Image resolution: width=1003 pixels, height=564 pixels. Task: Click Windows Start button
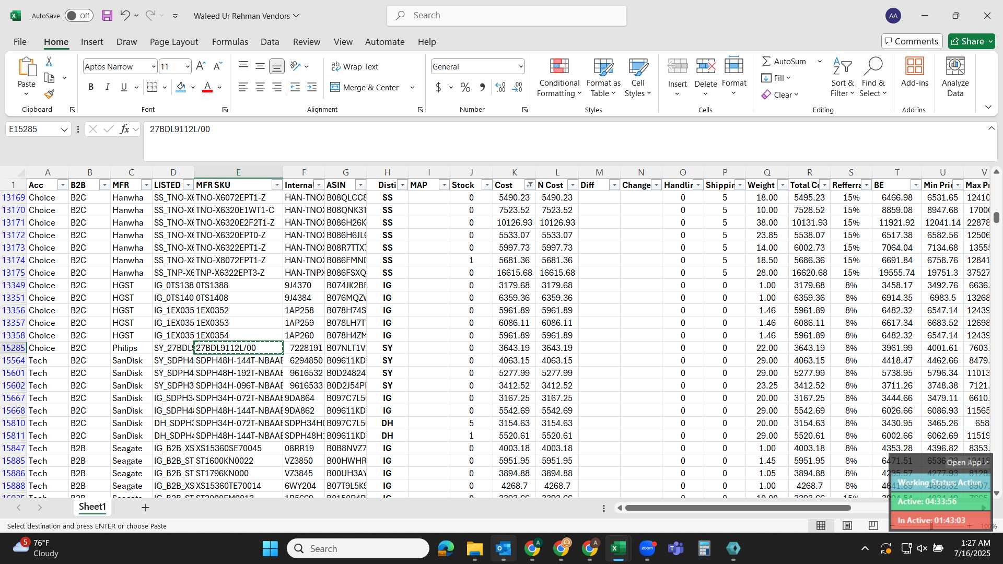pos(270,548)
